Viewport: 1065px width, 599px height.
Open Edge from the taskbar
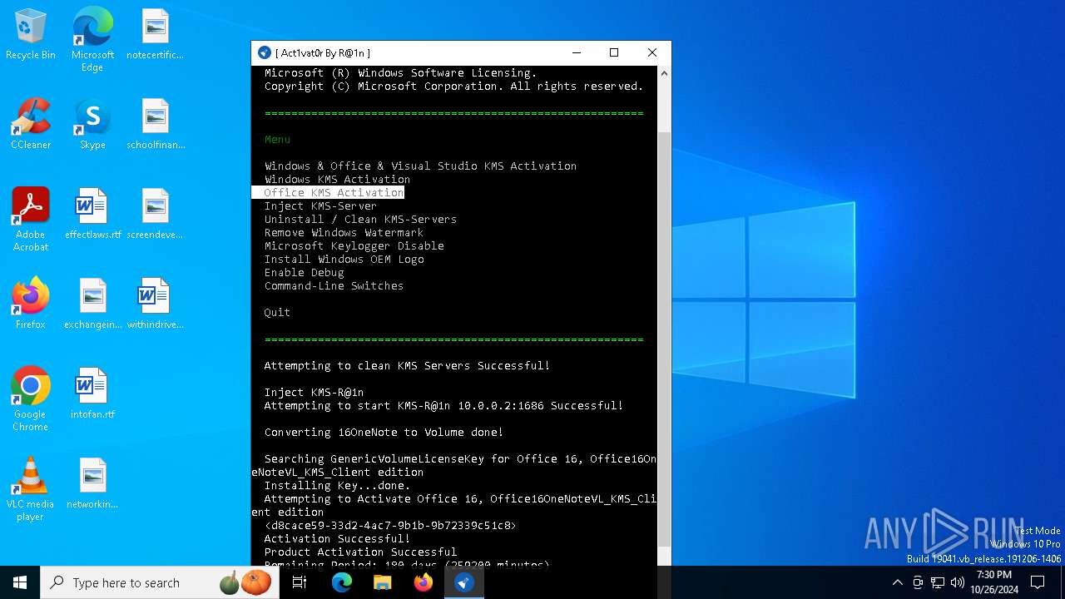(342, 582)
